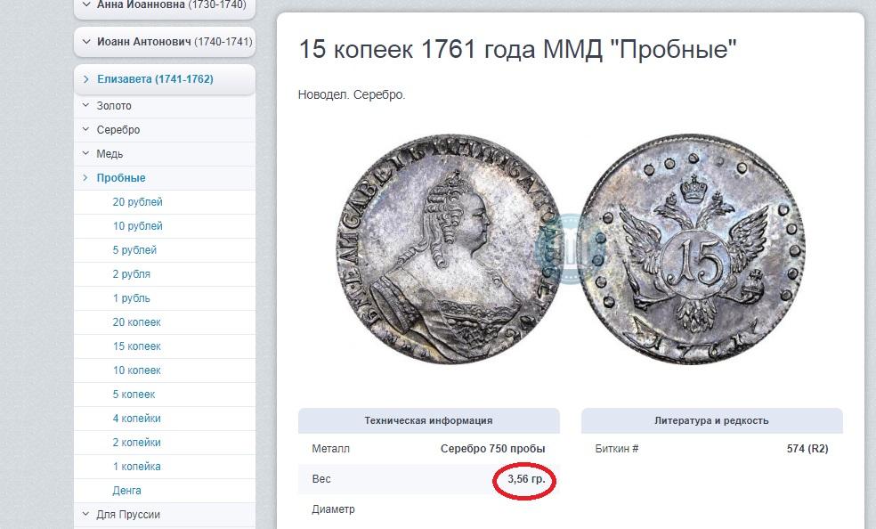The width and height of the screenshot is (876, 529).
Task: Expand the Серебро category arrow
Action: [86, 130]
